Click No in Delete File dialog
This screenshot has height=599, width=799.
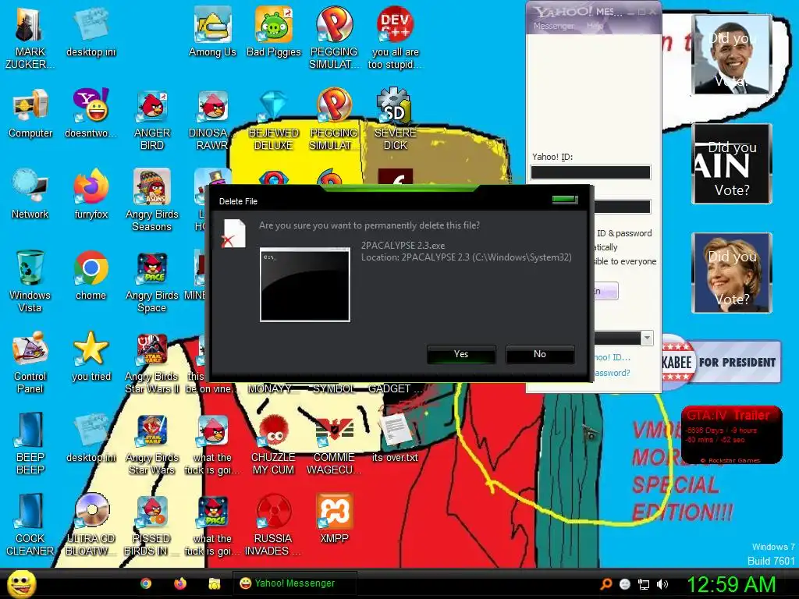pos(540,354)
